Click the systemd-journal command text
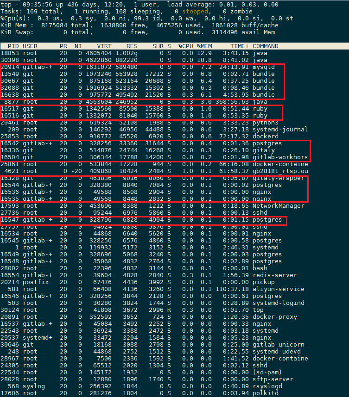The image size is (349, 397). coord(280,130)
